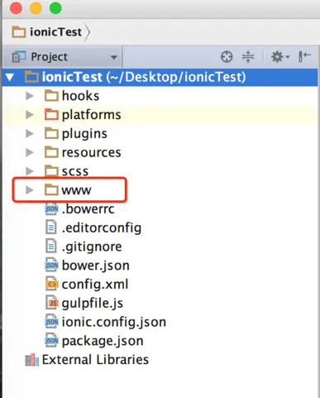Viewport: 320px width, 398px height.
Task: Open the gear settings menu
Action: tap(280, 57)
